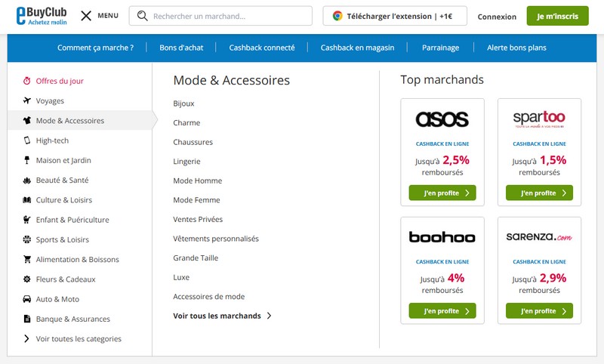Click the airplane icon beside Voyages
Screen dimensions: 604x364
pyautogui.click(x=26, y=100)
